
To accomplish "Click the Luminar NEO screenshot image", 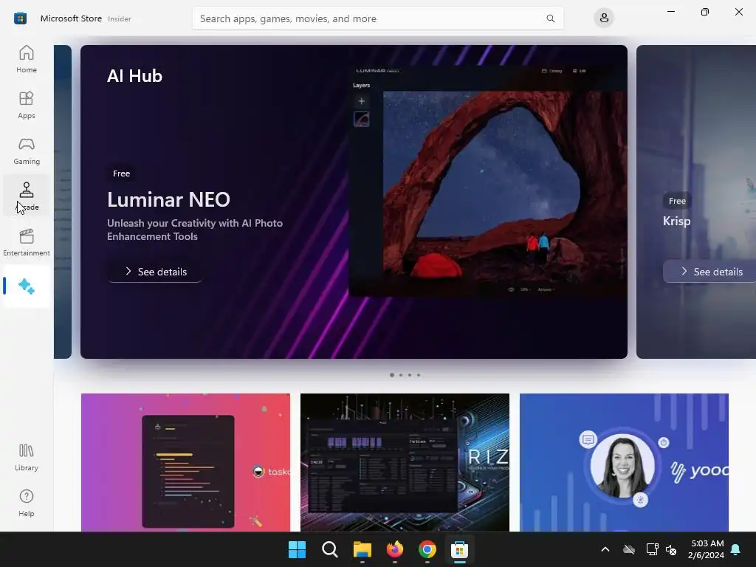I will 488,180.
